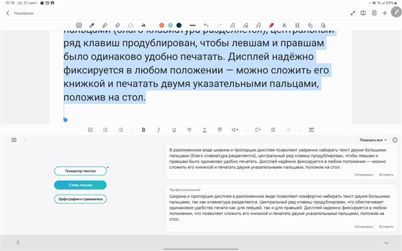The height and width of the screenshot is (251, 402).
Task: Open the text color option
Action: tap(204, 130)
